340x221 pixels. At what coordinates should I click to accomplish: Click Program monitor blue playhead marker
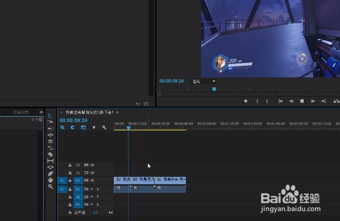click(x=214, y=89)
